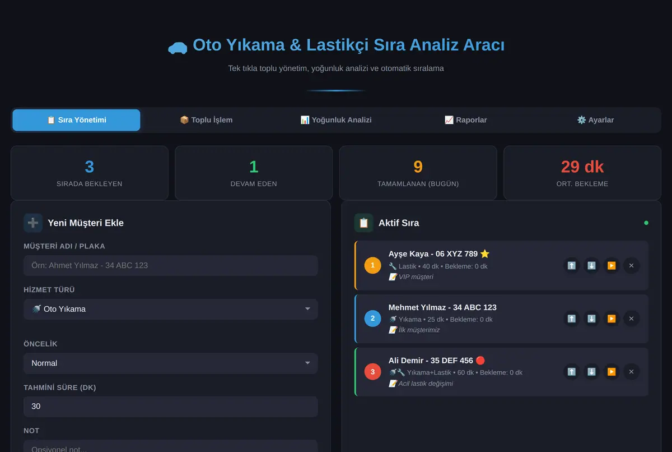The width and height of the screenshot is (672, 452).
Task: Focus the Müşteri Adı / Plaka field
Action: (171, 265)
